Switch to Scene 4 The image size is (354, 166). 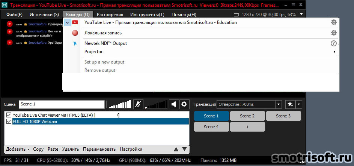(211, 127)
